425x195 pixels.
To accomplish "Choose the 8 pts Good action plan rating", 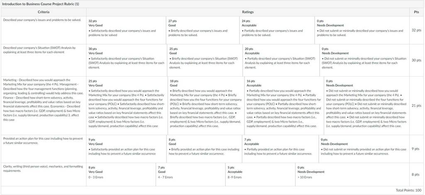I will [204, 149].
